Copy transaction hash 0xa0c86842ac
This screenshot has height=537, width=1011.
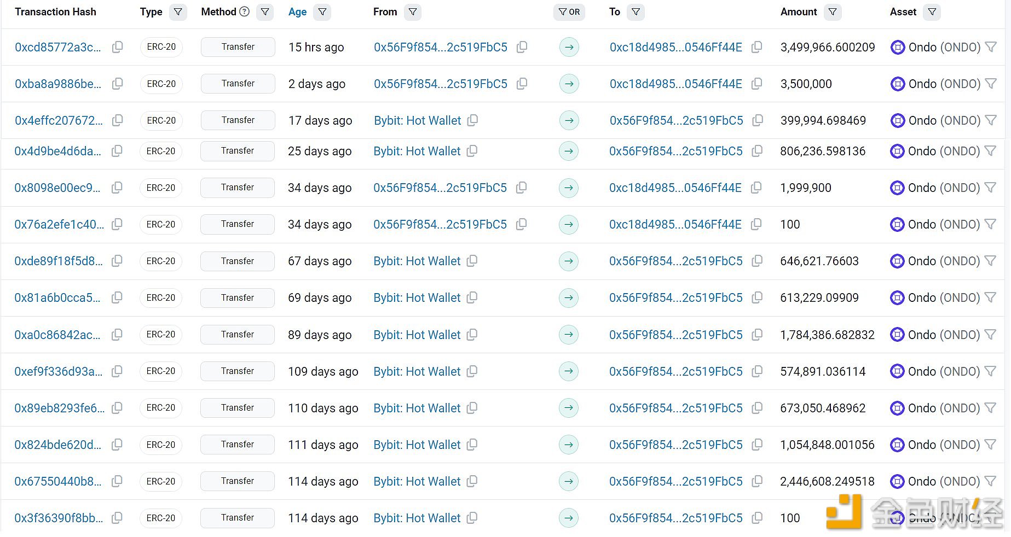[x=117, y=335]
